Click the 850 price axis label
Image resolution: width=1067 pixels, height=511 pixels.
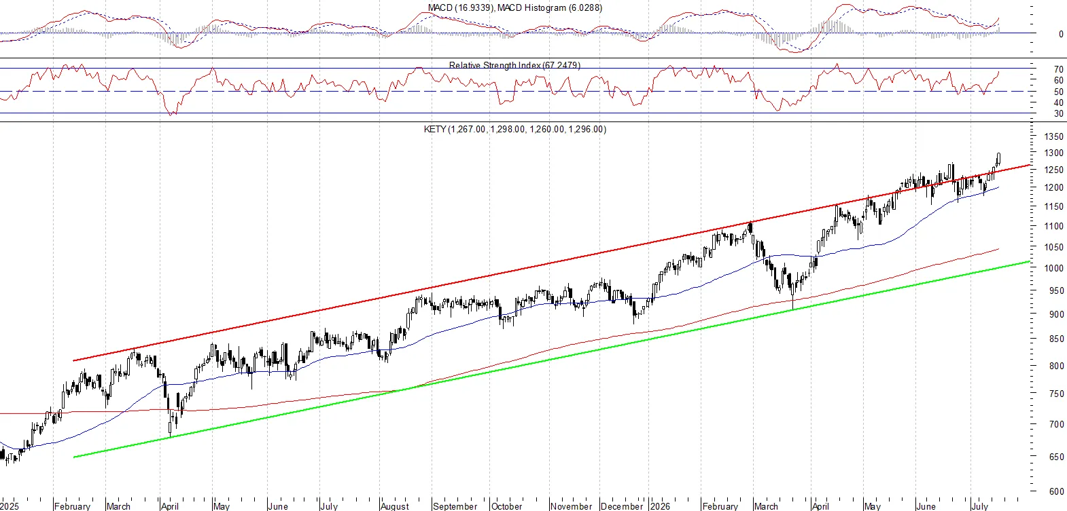(x=1056, y=339)
